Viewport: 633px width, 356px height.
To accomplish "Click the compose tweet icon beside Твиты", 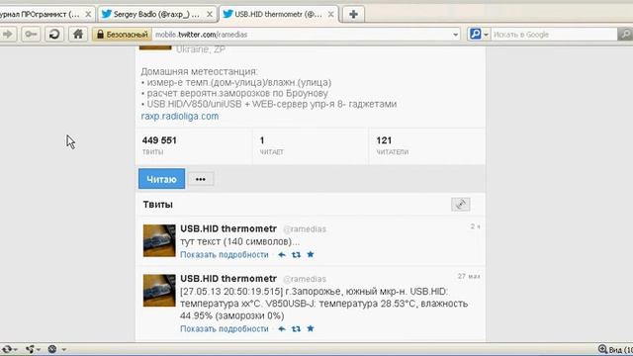I will tap(461, 205).
